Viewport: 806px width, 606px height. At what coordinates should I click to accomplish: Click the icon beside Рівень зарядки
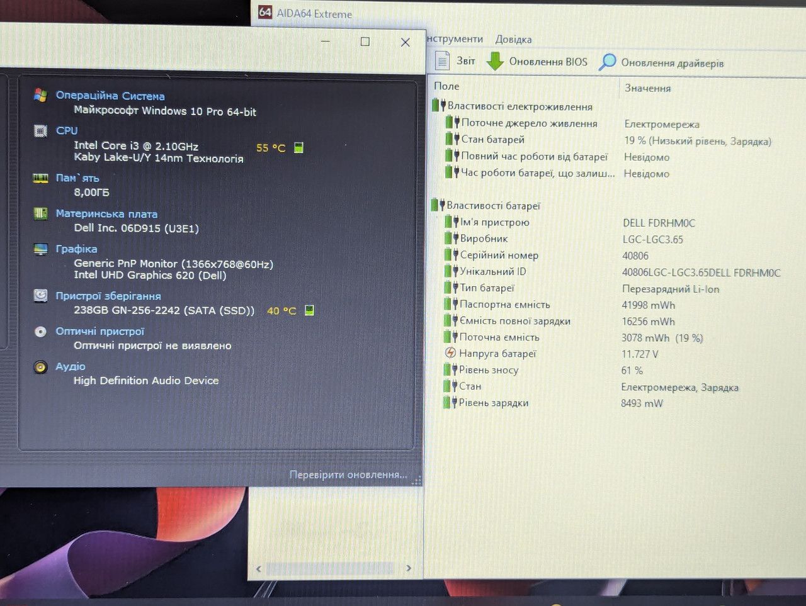coord(450,402)
